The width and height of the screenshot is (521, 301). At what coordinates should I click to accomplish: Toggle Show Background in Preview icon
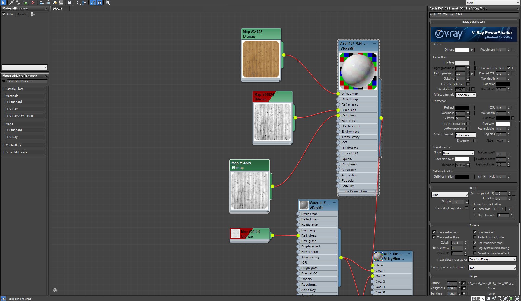[x=61, y=2]
